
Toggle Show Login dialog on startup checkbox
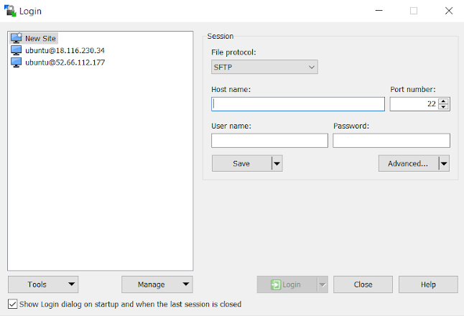pos(13,304)
